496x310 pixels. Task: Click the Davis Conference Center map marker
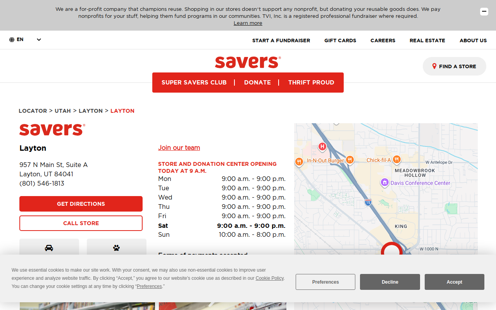384,183
